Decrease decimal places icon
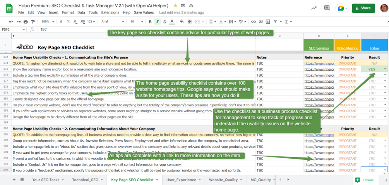Screen dimensions: 389x185 pos(75,22)
